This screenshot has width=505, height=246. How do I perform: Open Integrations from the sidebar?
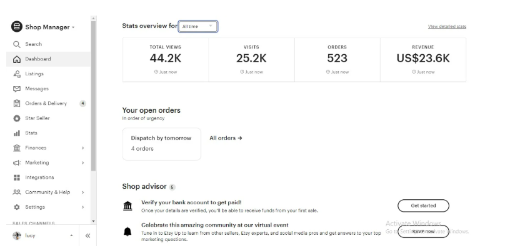click(48, 177)
